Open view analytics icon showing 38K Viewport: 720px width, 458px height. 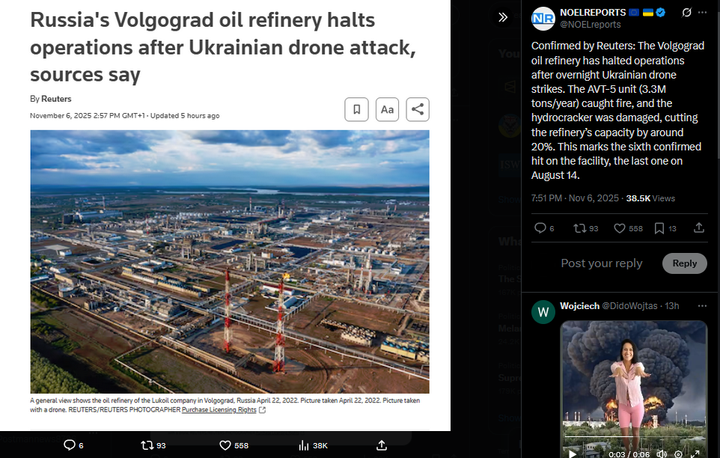[304, 445]
